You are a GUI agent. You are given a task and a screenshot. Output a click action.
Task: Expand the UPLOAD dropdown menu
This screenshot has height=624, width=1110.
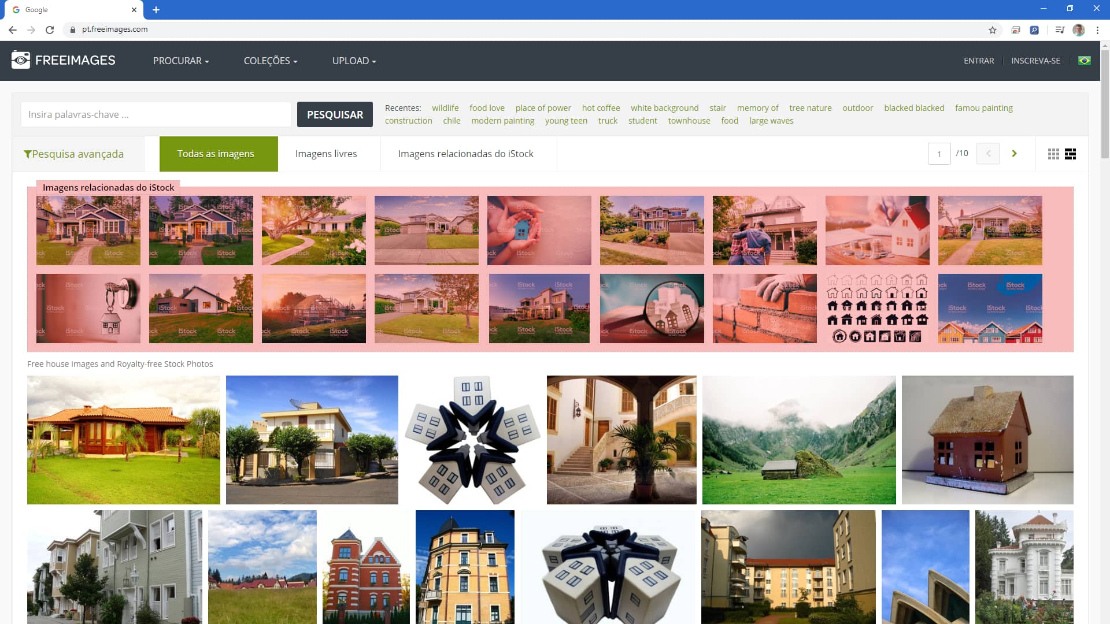click(354, 61)
